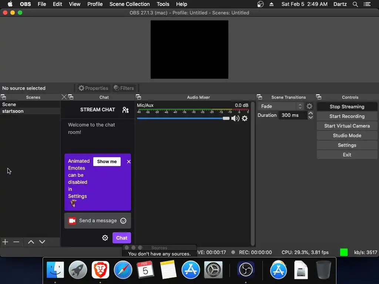Open source Properties button

93,88
